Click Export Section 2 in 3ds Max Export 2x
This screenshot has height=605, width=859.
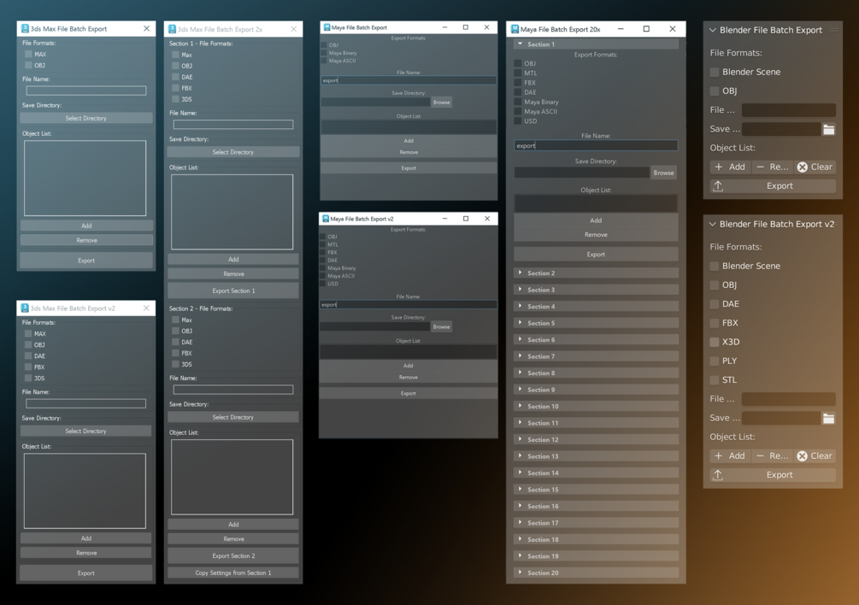233,555
